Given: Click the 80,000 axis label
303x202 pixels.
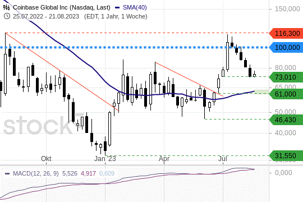Looking at the screenshot, I should coord(286,68).
